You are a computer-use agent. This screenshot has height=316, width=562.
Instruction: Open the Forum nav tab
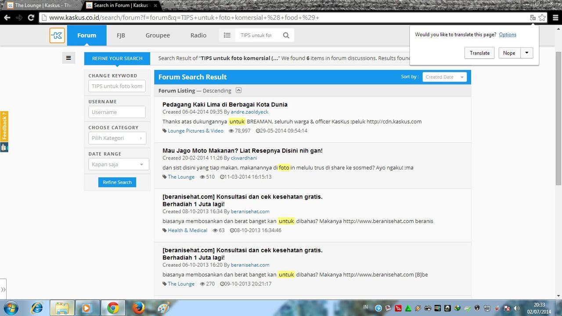pos(86,35)
